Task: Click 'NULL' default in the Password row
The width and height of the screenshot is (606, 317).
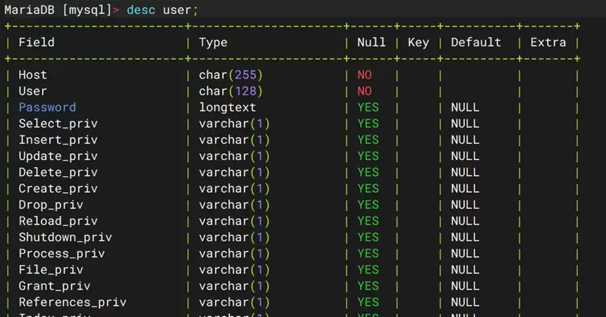Action: click(x=465, y=107)
